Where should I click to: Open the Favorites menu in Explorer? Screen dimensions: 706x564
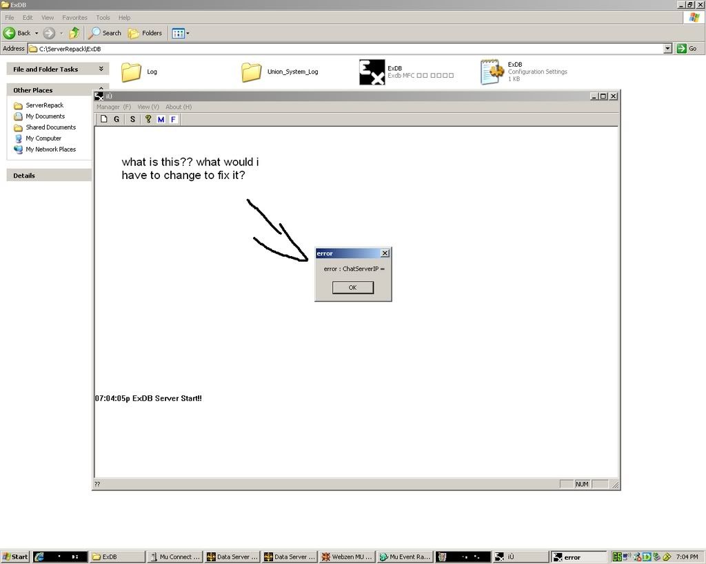point(74,17)
